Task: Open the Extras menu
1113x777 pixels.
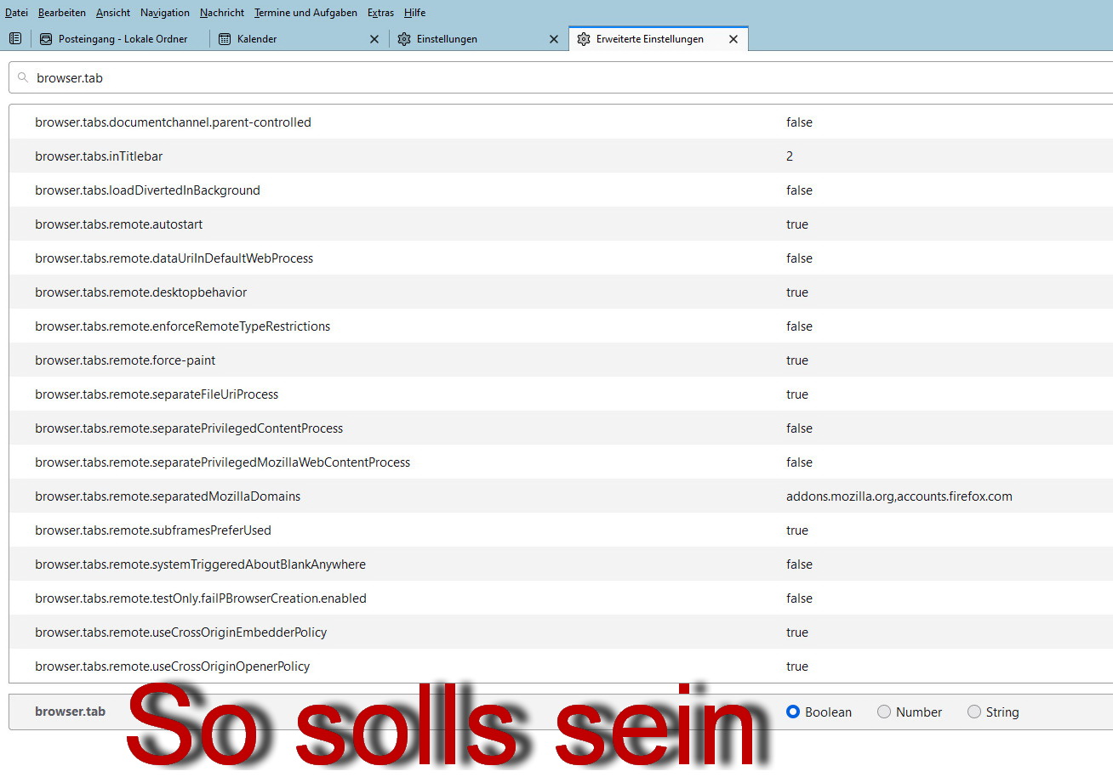Action: (x=380, y=13)
